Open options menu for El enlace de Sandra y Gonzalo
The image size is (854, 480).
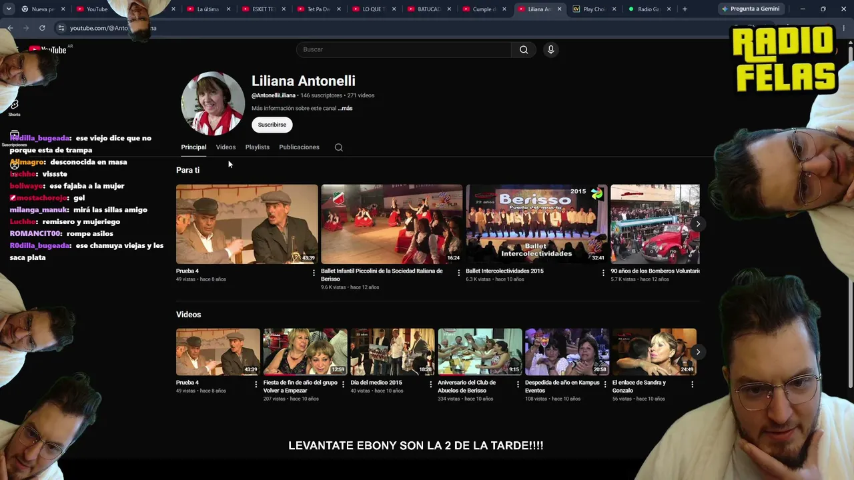click(x=692, y=384)
